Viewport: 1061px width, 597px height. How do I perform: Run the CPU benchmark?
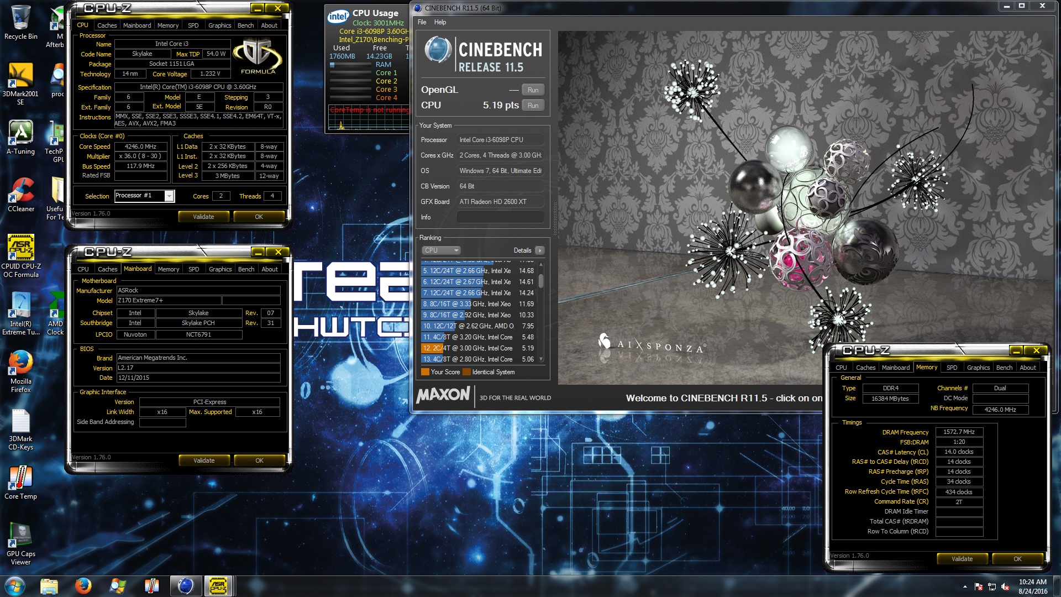pos(533,105)
